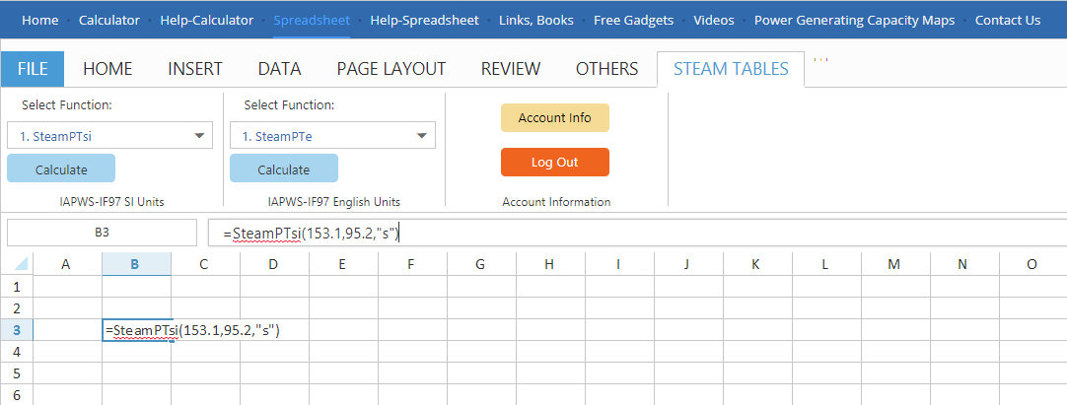The image size is (1067, 405).
Task: Switch to the HOME ribbon tab
Action: [107, 69]
